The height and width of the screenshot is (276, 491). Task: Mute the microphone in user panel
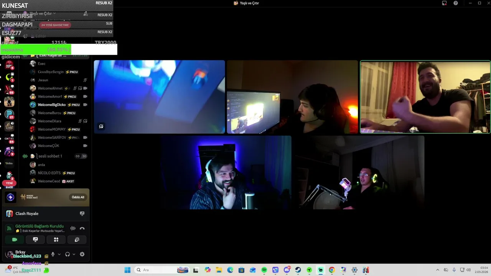pos(53,254)
